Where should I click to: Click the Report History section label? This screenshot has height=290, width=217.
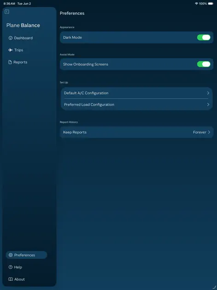click(x=69, y=122)
